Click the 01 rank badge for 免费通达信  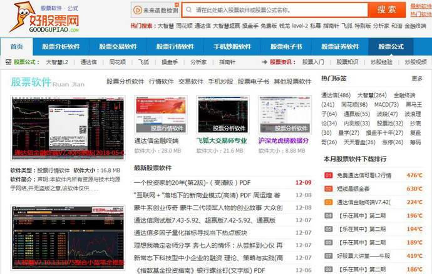(328, 175)
